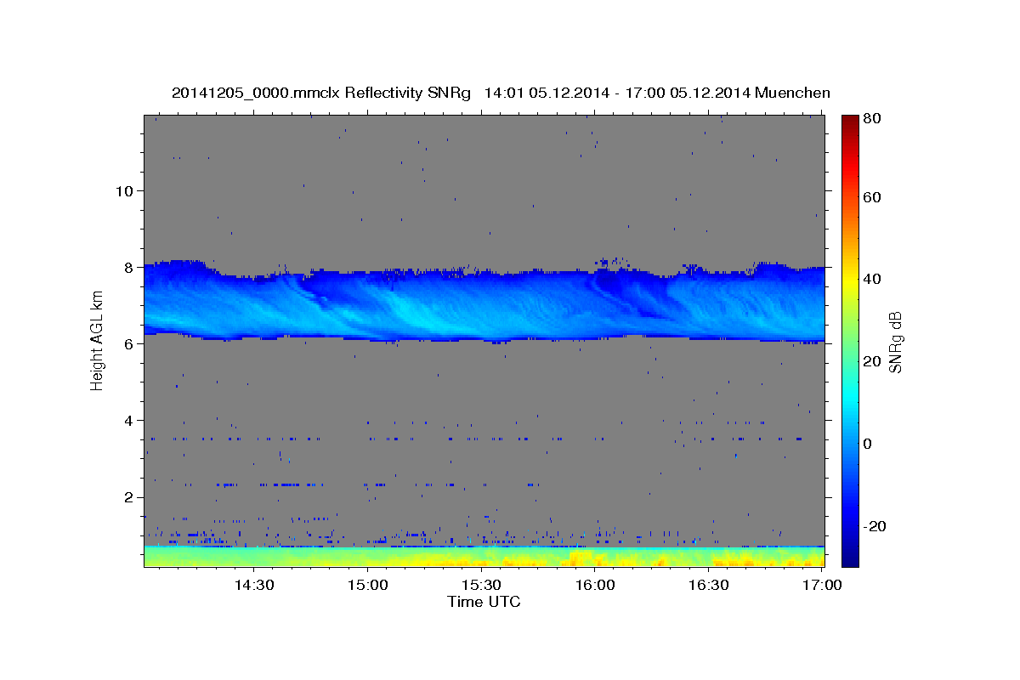Screen dimensions: 1020x680
Task: Click the colorbar value 80
Action: pos(873,119)
